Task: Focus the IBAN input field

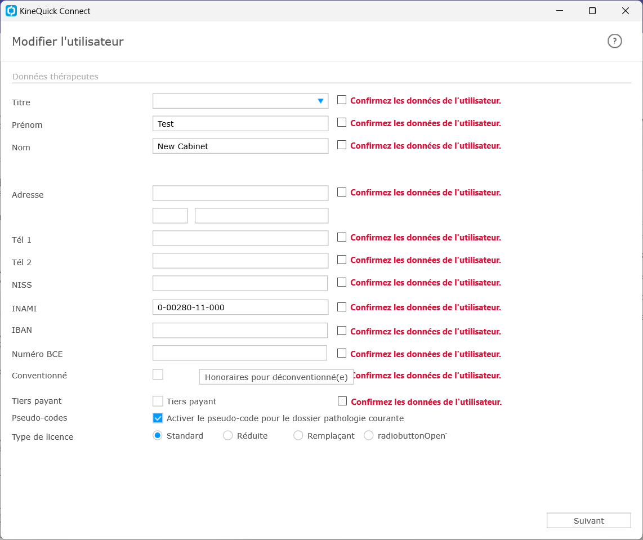Action: click(240, 331)
